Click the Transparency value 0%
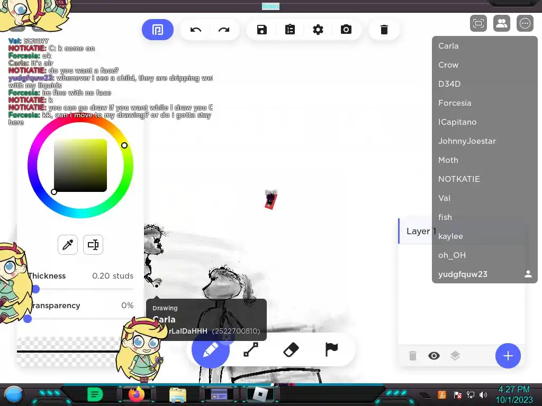 127,306
